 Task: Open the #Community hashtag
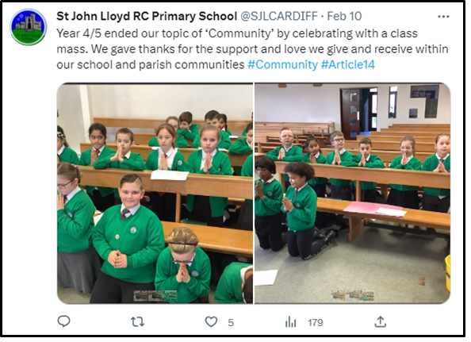tap(282, 64)
